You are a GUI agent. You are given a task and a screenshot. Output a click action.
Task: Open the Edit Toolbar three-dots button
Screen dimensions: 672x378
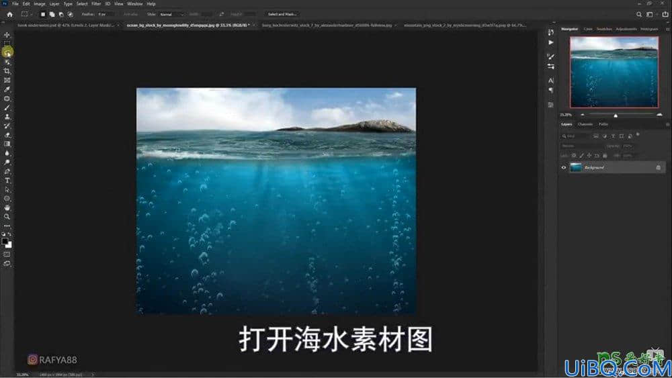(x=7, y=226)
